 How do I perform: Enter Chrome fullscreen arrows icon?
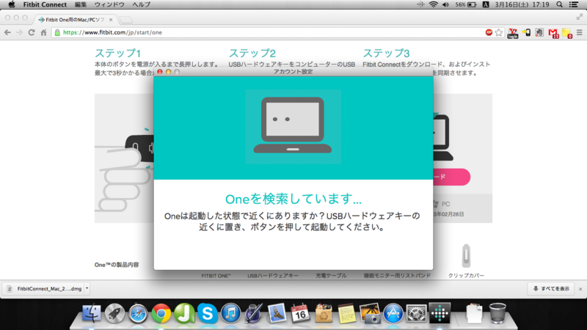click(x=580, y=17)
